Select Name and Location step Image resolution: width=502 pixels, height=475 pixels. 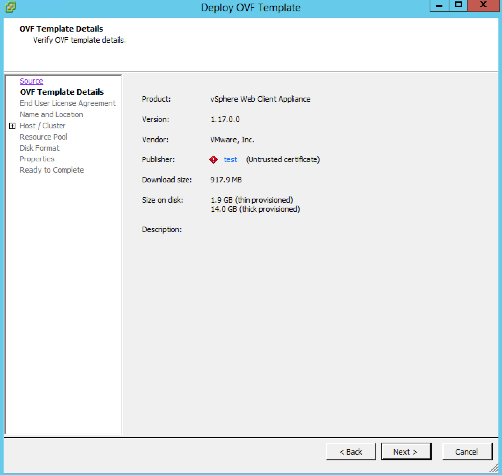point(52,114)
